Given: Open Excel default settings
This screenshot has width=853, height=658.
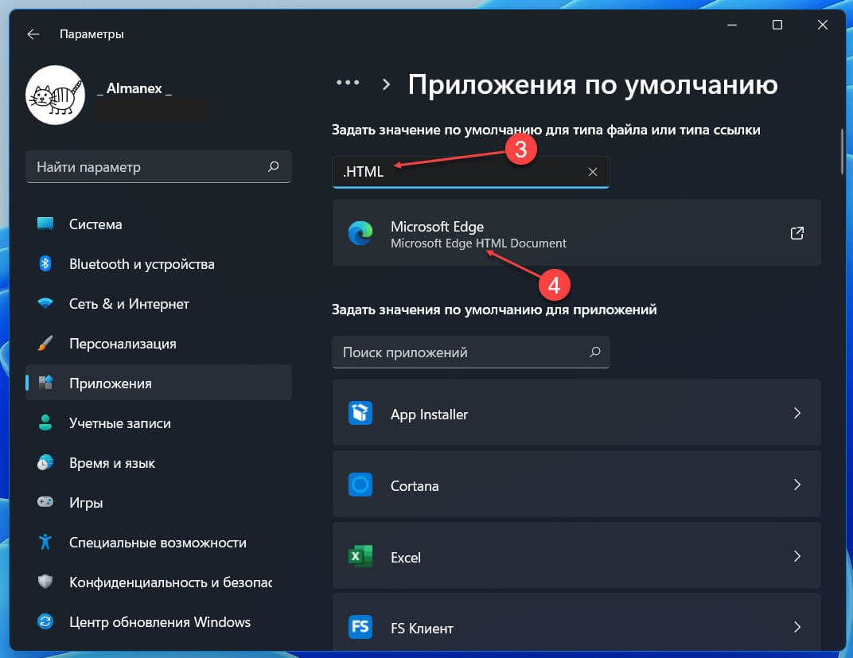Looking at the screenshot, I should [x=576, y=556].
